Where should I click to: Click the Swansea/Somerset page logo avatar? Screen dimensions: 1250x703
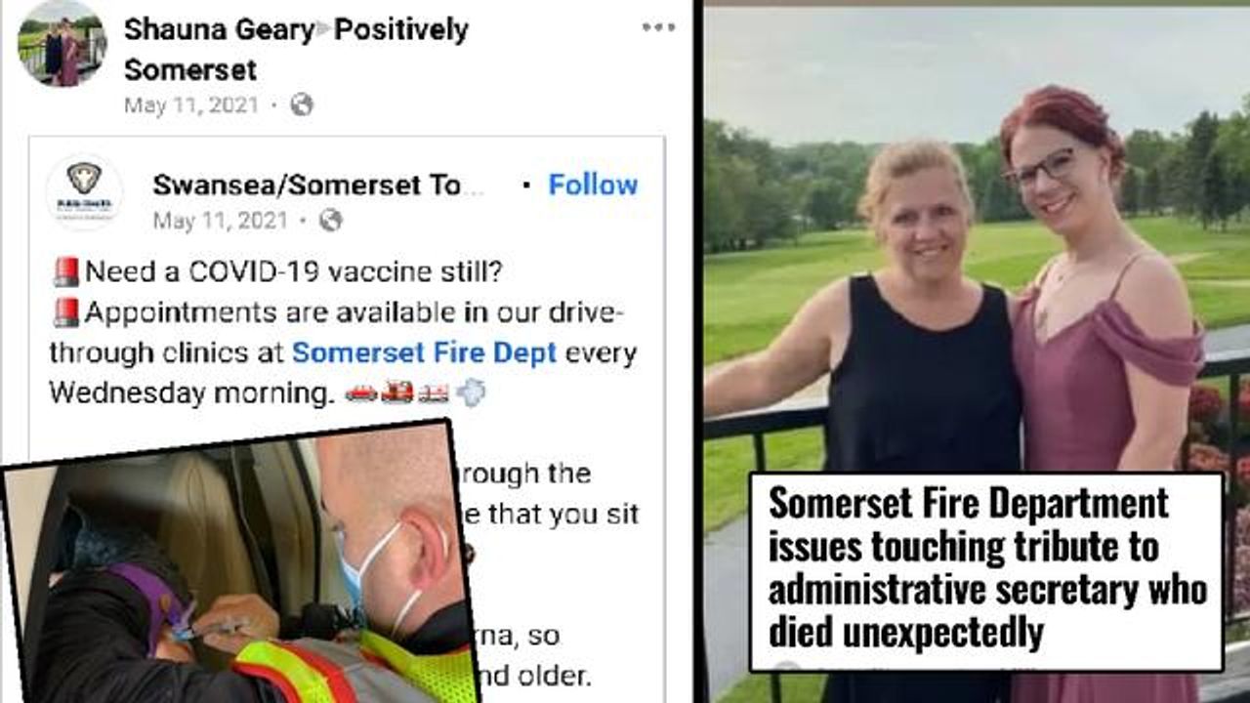[84, 191]
